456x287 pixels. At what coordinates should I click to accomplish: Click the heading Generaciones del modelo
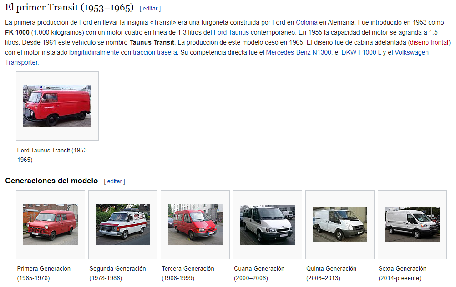(x=51, y=181)
